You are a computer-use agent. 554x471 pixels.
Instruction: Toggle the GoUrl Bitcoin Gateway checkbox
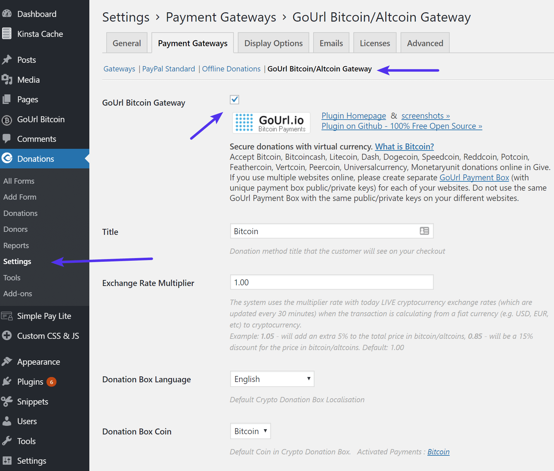pos(234,99)
